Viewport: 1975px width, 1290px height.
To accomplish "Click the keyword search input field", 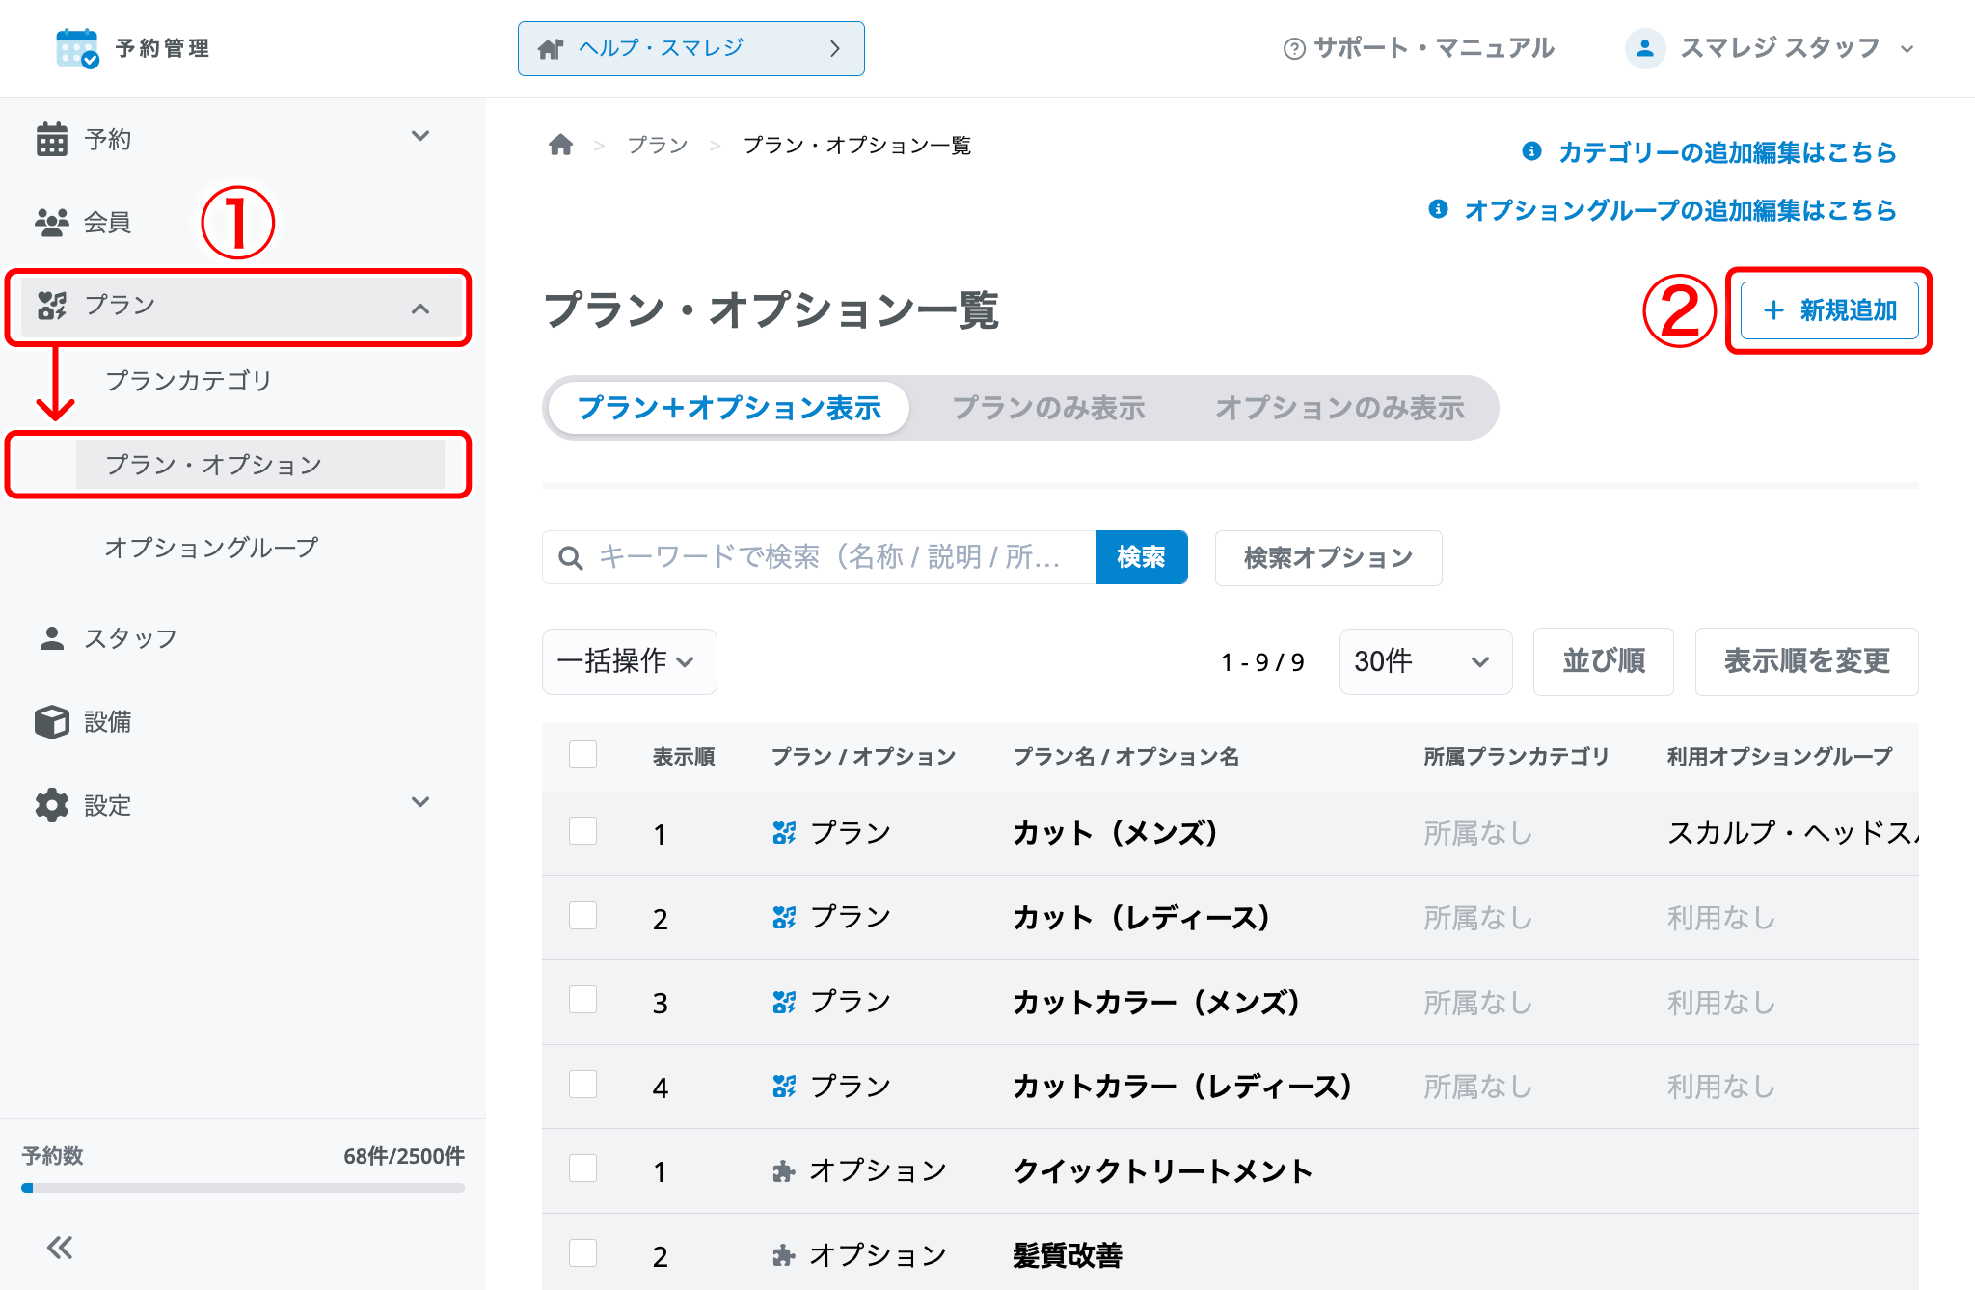I will pos(819,557).
